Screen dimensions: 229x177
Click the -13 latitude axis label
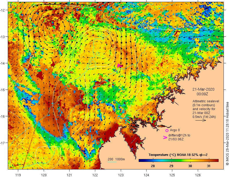(x=3, y=37)
